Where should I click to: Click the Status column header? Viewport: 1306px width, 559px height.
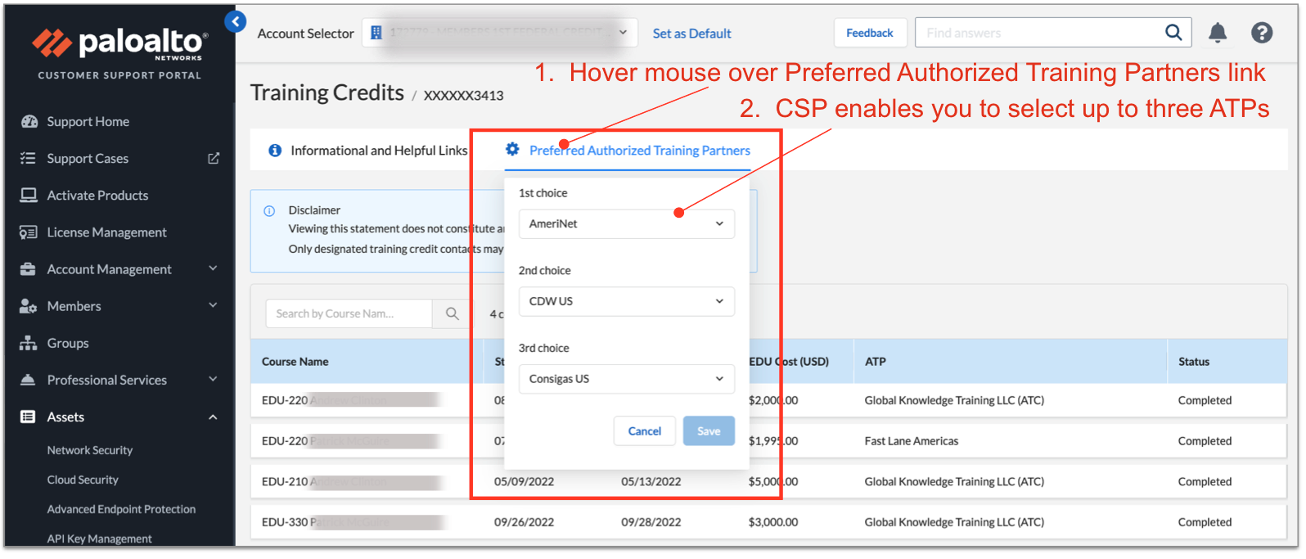pos(1194,362)
